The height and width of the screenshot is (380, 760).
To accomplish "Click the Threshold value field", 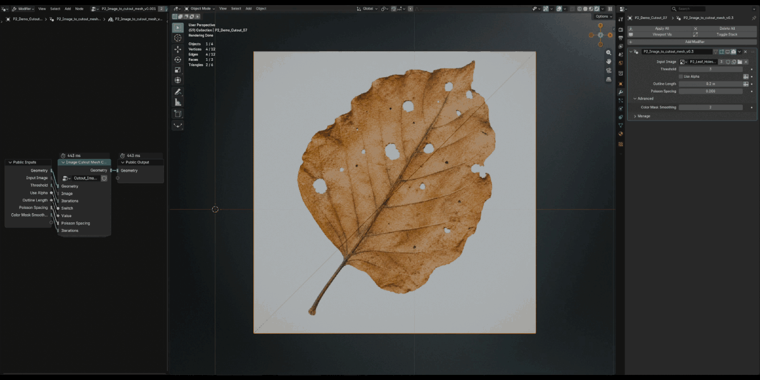I will click(x=711, y=69).
